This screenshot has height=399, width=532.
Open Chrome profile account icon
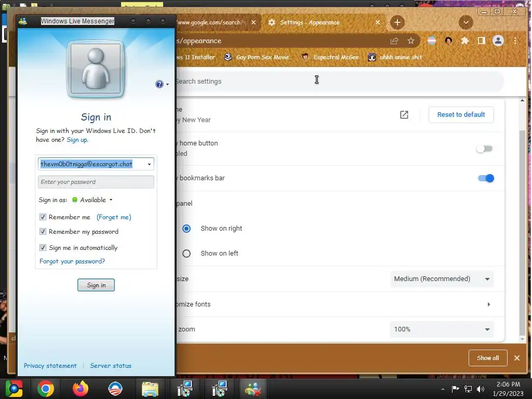pos(498,41)
